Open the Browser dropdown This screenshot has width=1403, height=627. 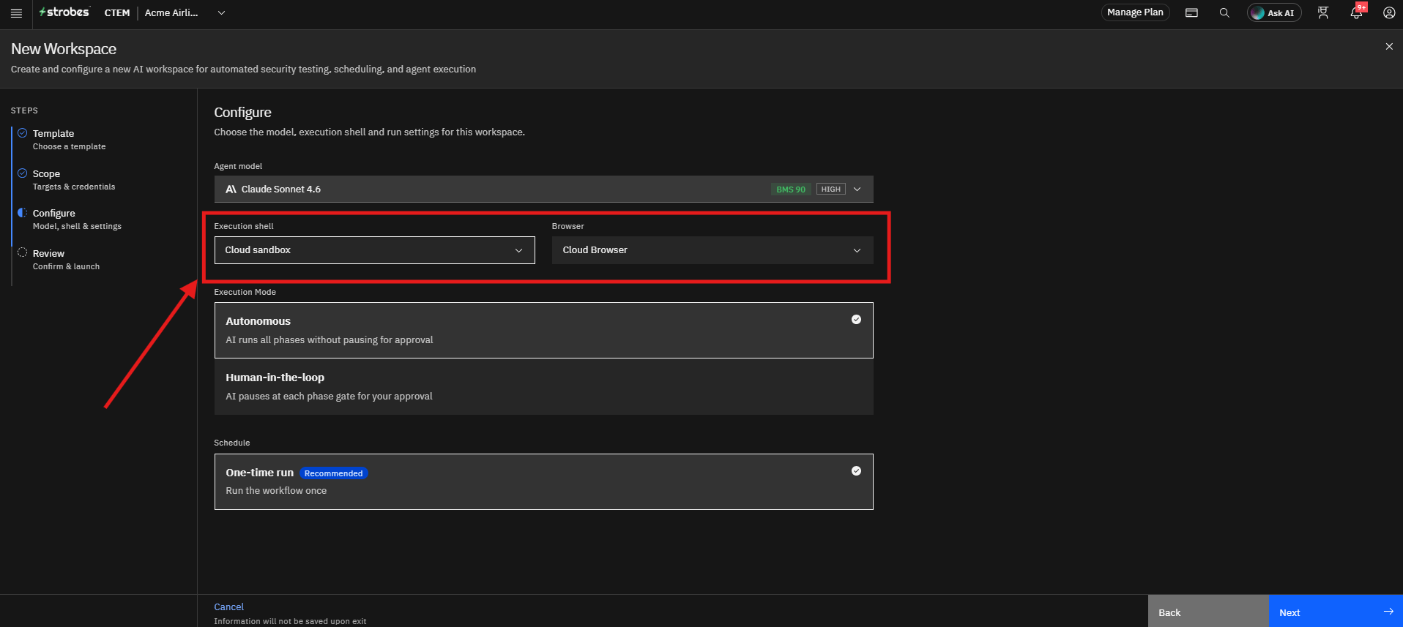pos(712,250)
